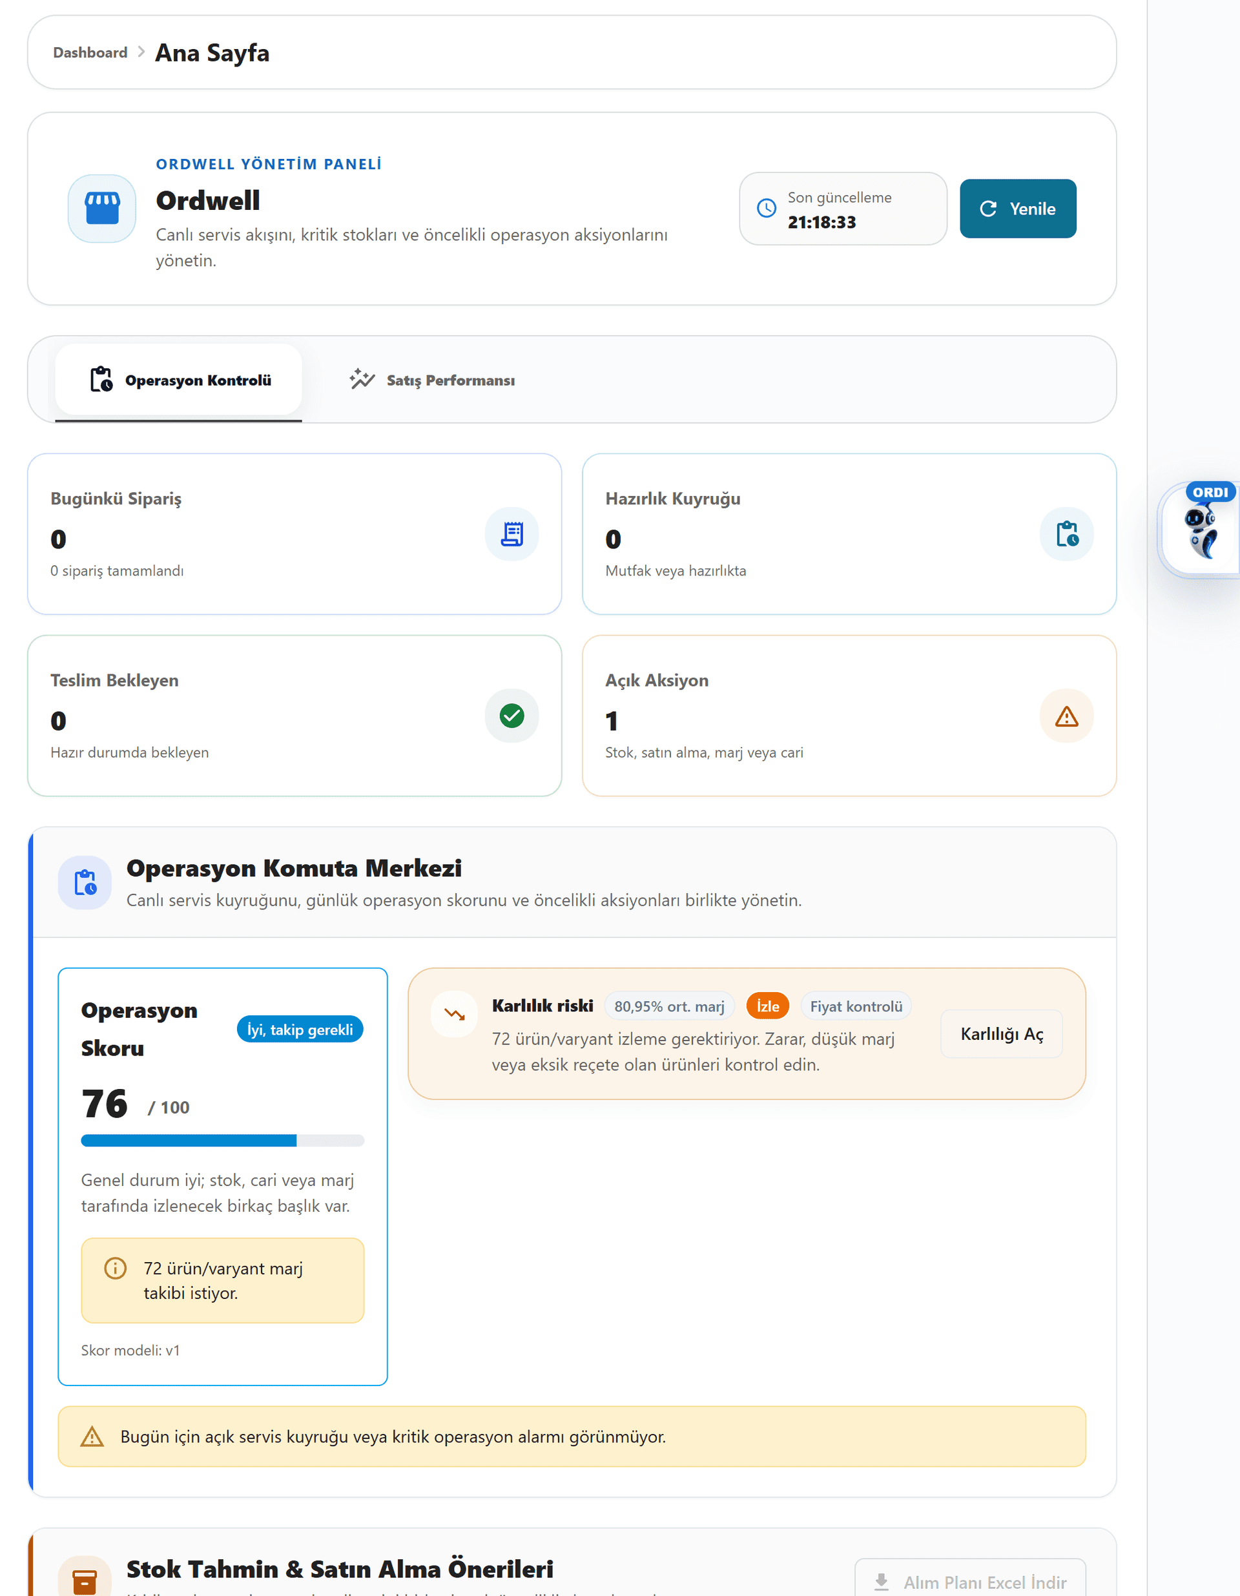Click the 76 operation score value

point(105,1103)
